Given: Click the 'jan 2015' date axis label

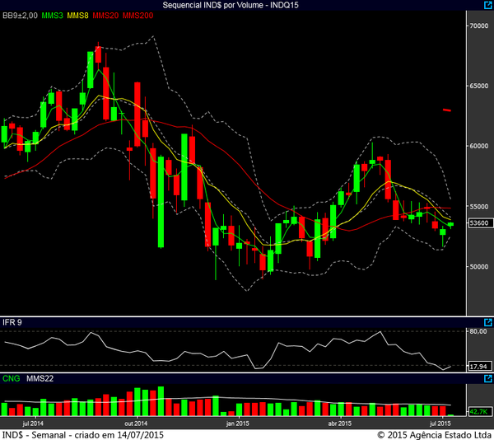Looking at the screenshot, I should pos(237,423).
